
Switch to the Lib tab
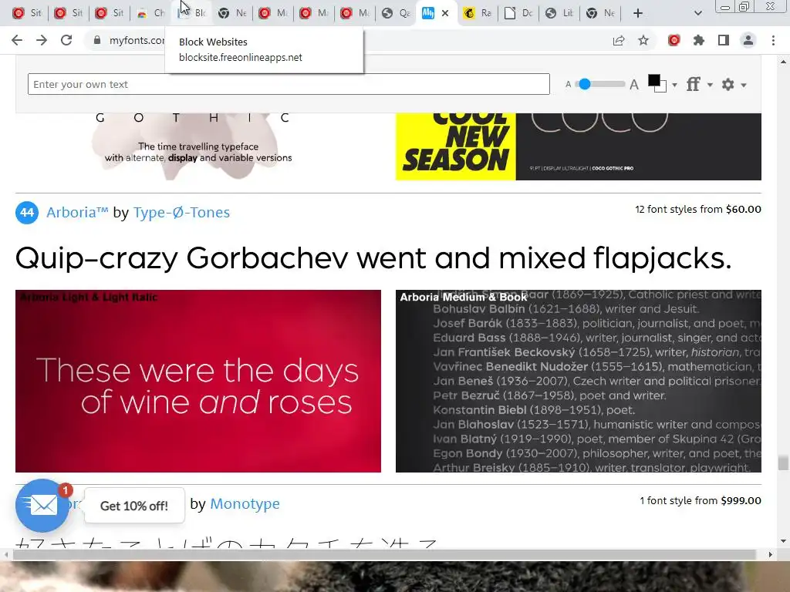(559, 13)
